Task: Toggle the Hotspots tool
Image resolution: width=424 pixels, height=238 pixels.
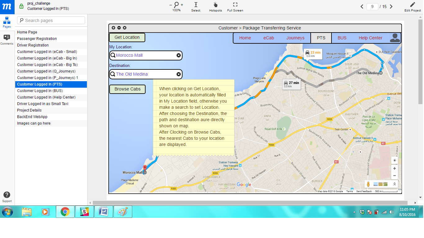Action: click(215, 7)
